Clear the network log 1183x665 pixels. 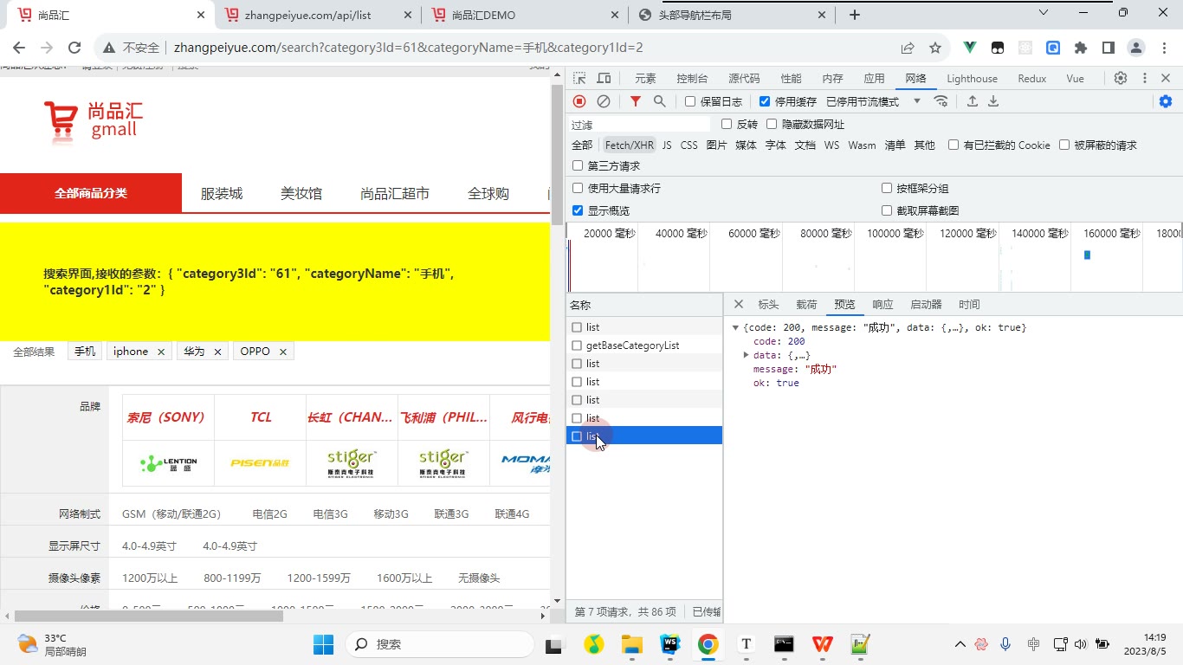pyautogui.click(x=604, y=101)
